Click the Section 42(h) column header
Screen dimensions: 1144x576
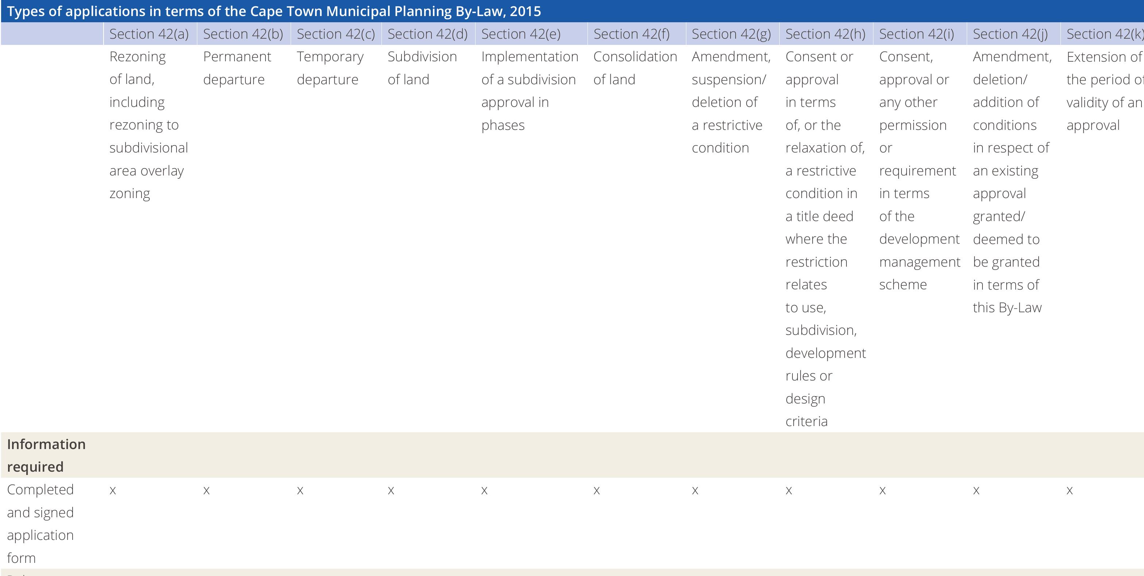click(825, 34)
